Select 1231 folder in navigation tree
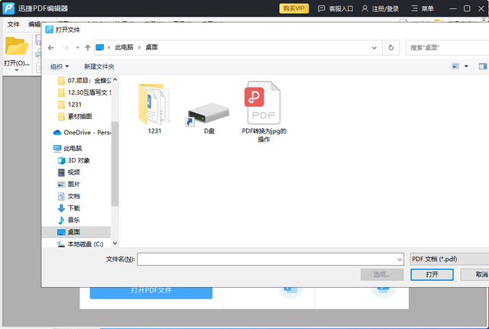The height and width of the screenshot is (329, 489). (x=70, y=105)
